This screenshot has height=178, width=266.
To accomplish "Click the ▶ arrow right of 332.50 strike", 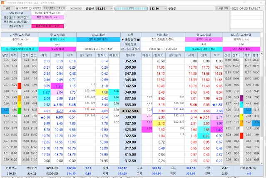I will [138, 111].
